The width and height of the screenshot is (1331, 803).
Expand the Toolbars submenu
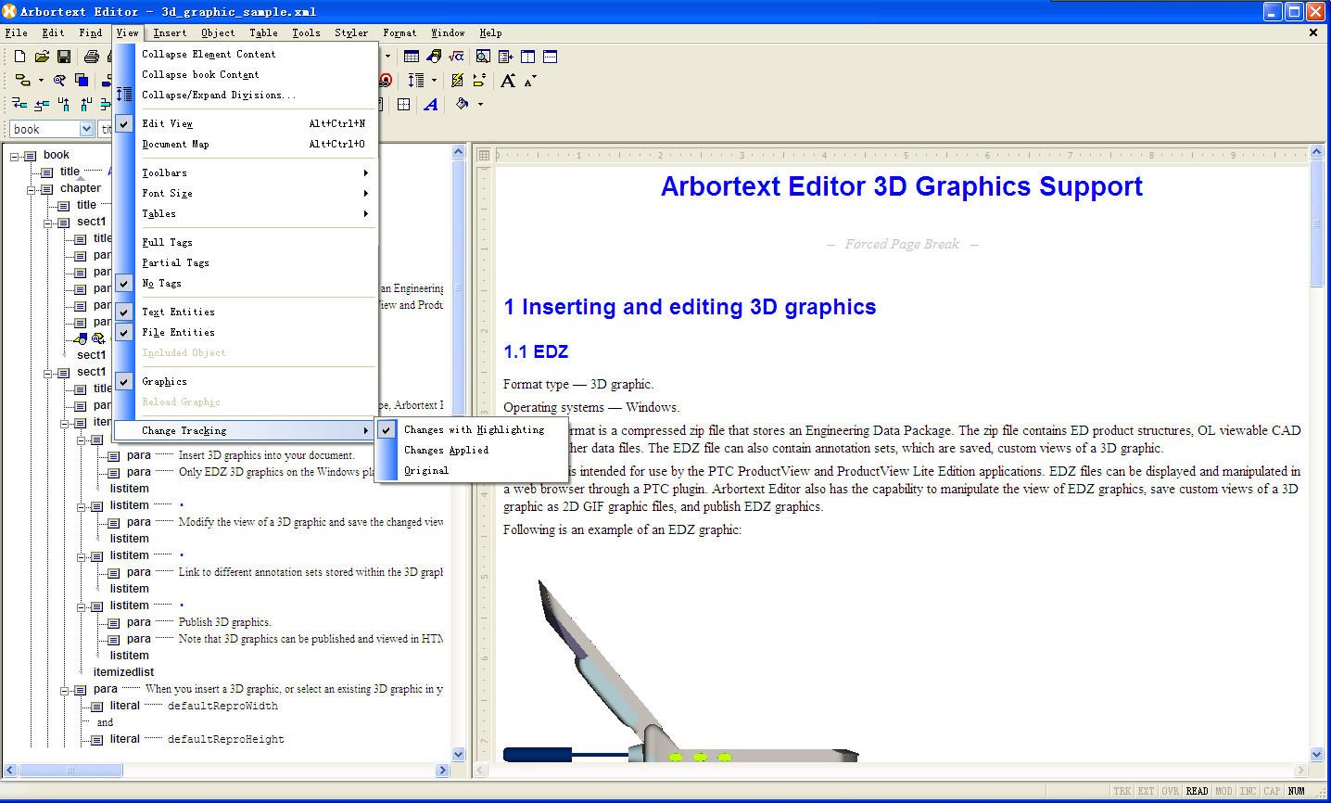tap(246, 172)
